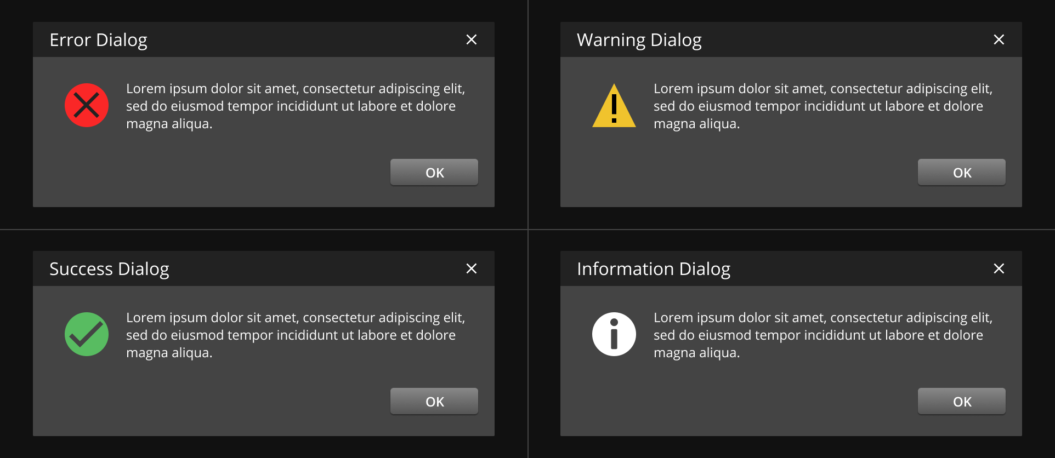
Task: Click OK in the Information Dialog
Action: (x=961, y=401)
